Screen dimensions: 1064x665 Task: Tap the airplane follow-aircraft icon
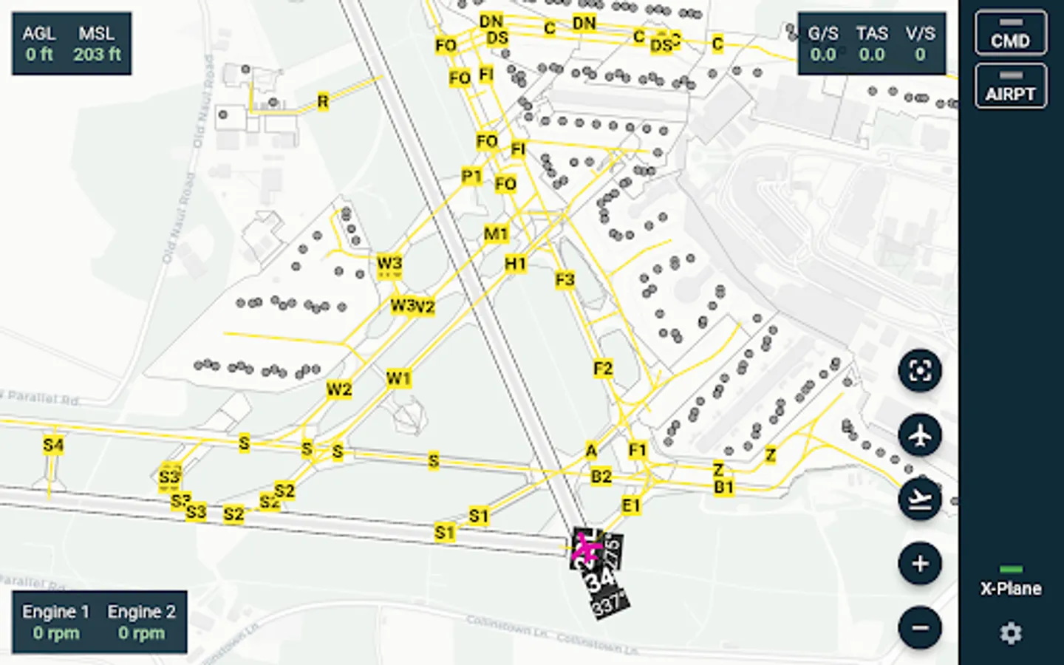tap(920, 434)
